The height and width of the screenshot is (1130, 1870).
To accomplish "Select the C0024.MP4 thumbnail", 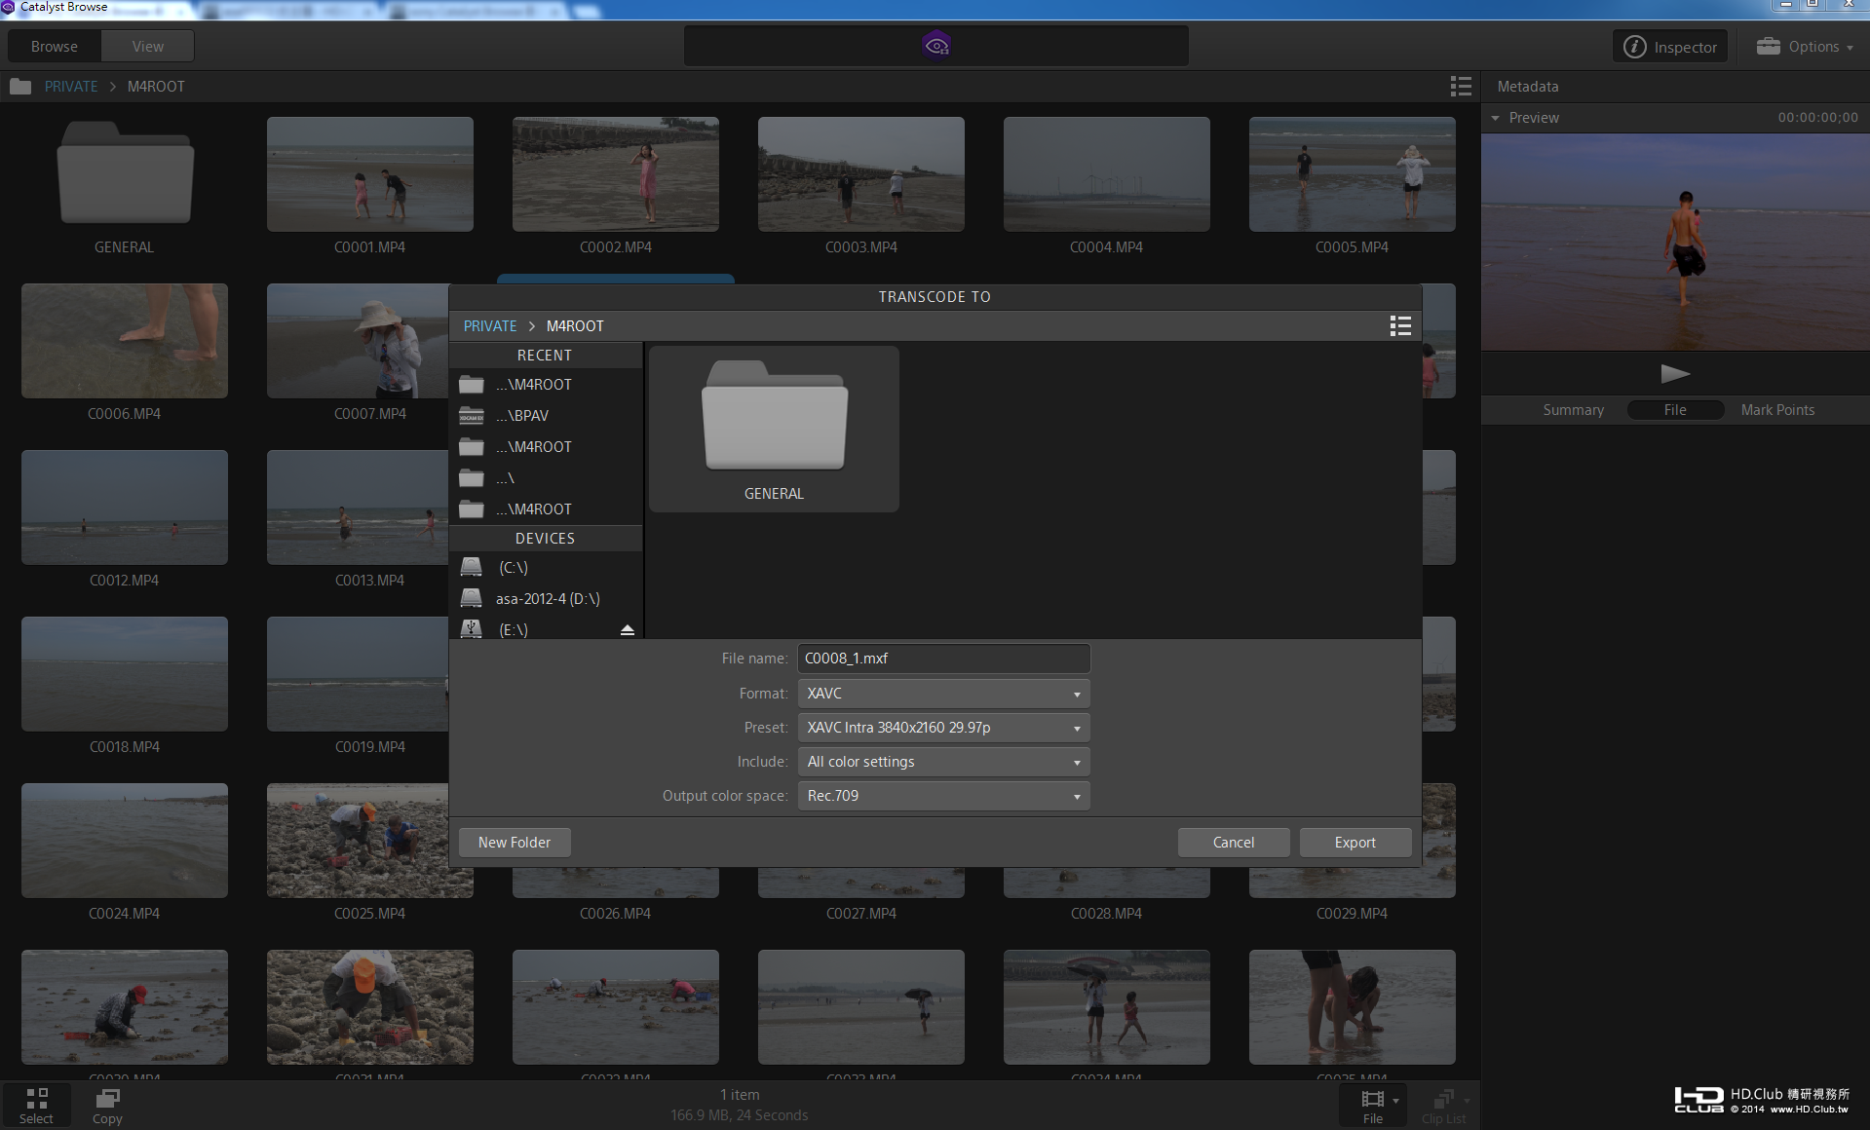I will coord(125,841).
